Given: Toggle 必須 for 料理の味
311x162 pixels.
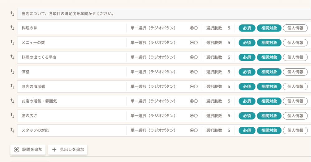Looking at the screenshot, I should (x=247, y=28).
